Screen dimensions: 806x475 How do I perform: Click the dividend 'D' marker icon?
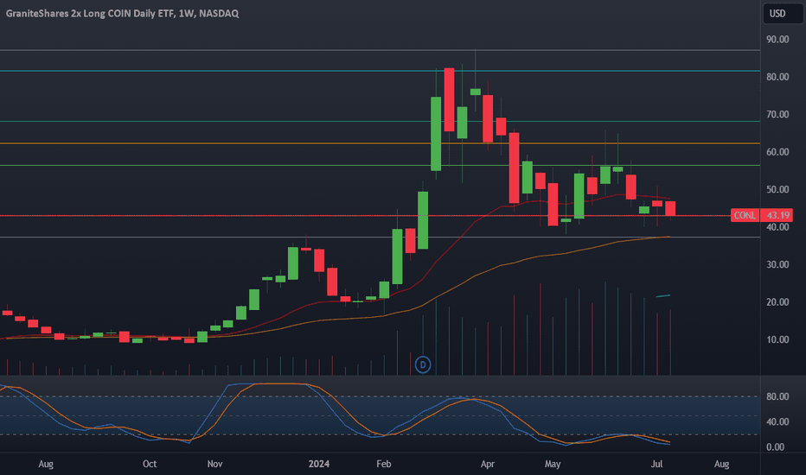[x=423, y=364]
